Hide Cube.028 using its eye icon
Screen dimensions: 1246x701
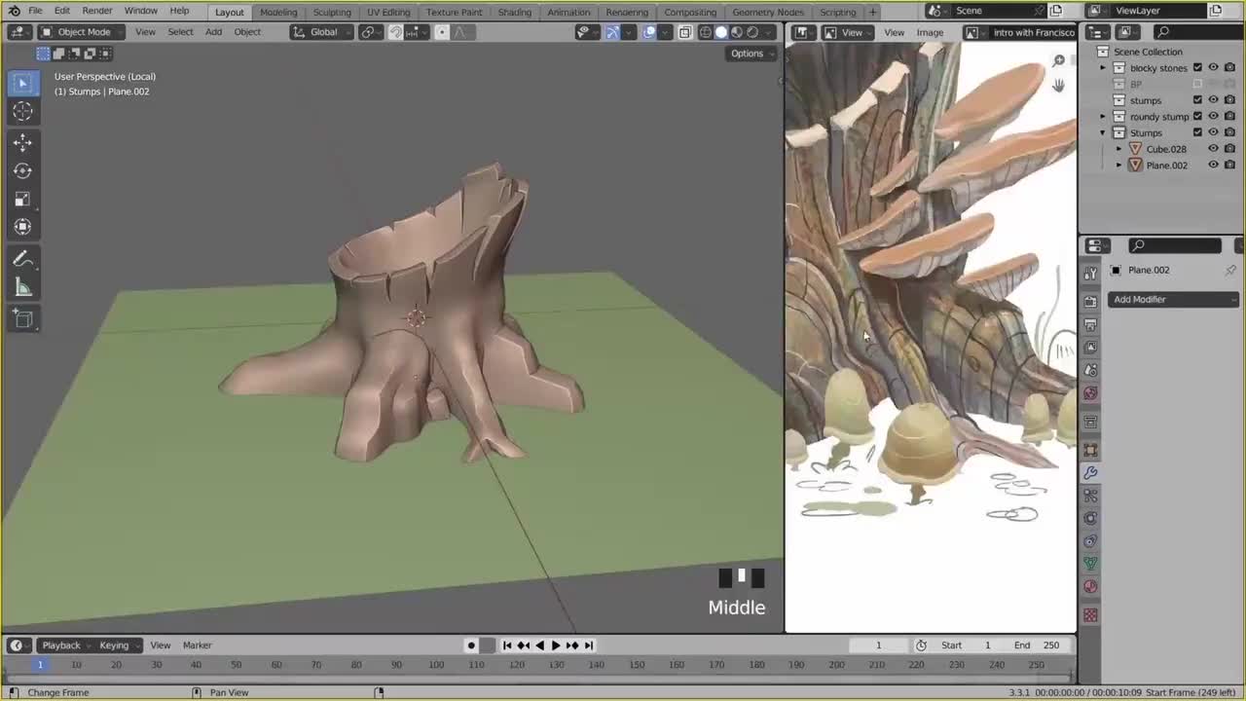click(1213, 149)
